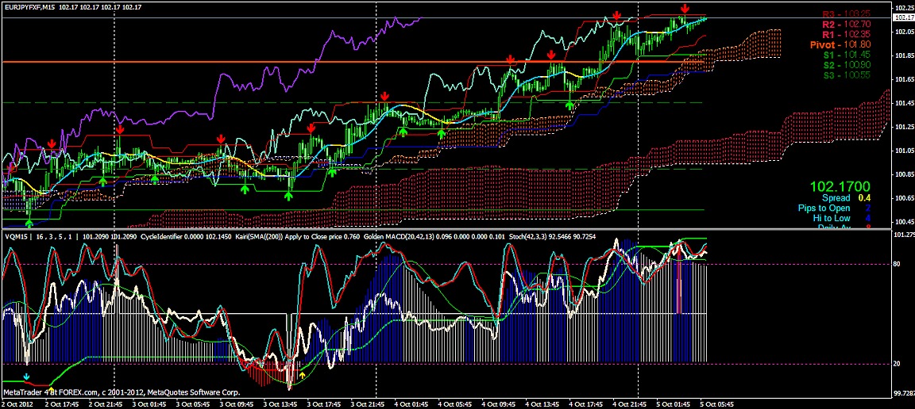Image resolution: width=915 pixels, height=409 pixels.
Task: Click 3 Oct 09:45 on the time axis
Action: coord(237,403)
